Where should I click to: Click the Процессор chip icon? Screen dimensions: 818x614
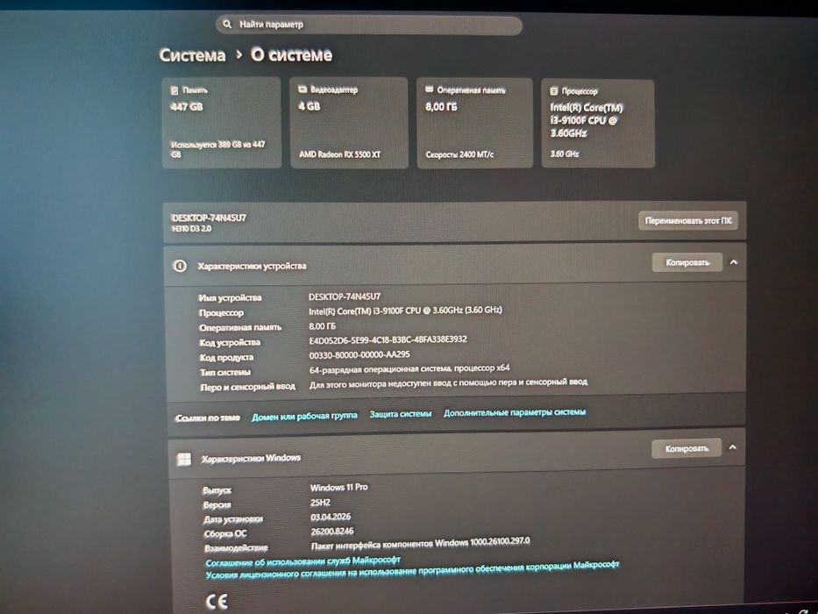point(554,91)
